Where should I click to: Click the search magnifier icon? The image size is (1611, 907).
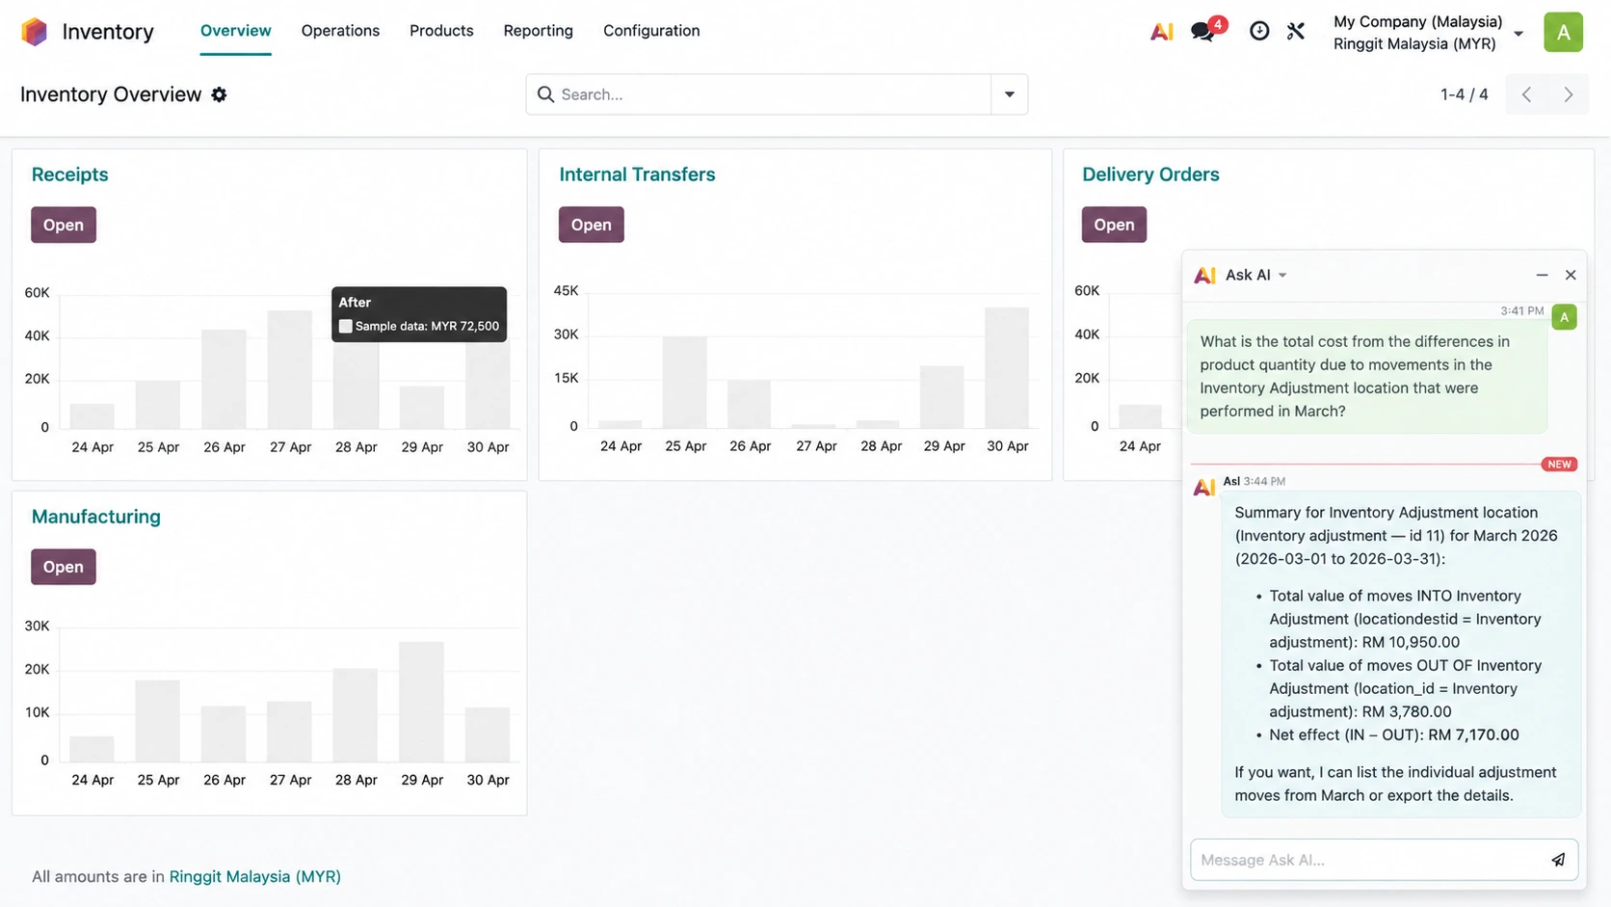point(545,94)
